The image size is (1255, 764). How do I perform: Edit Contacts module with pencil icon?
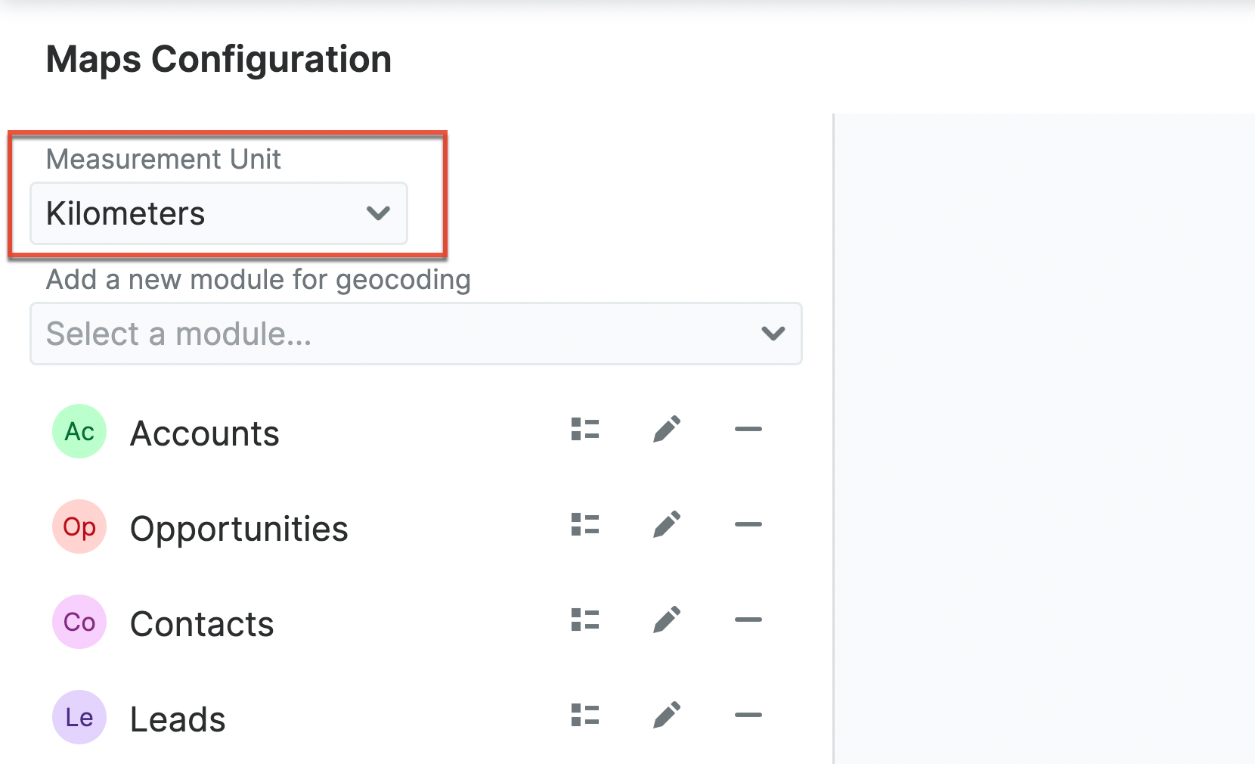pos(667,620)
